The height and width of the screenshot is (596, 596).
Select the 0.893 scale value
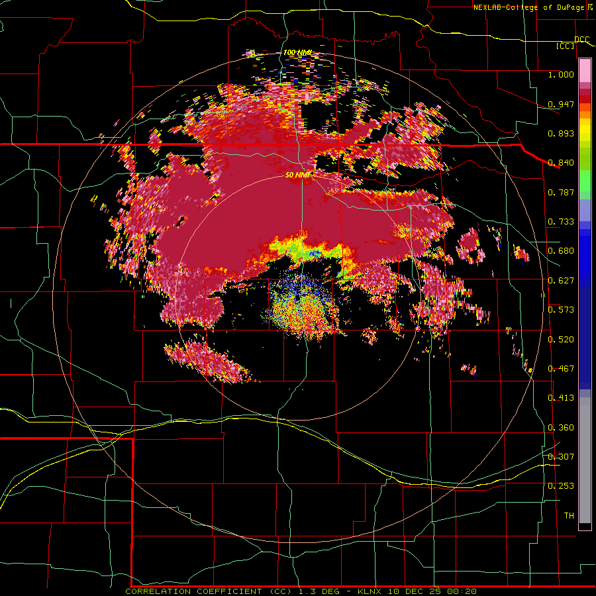[x=561, y=133]
